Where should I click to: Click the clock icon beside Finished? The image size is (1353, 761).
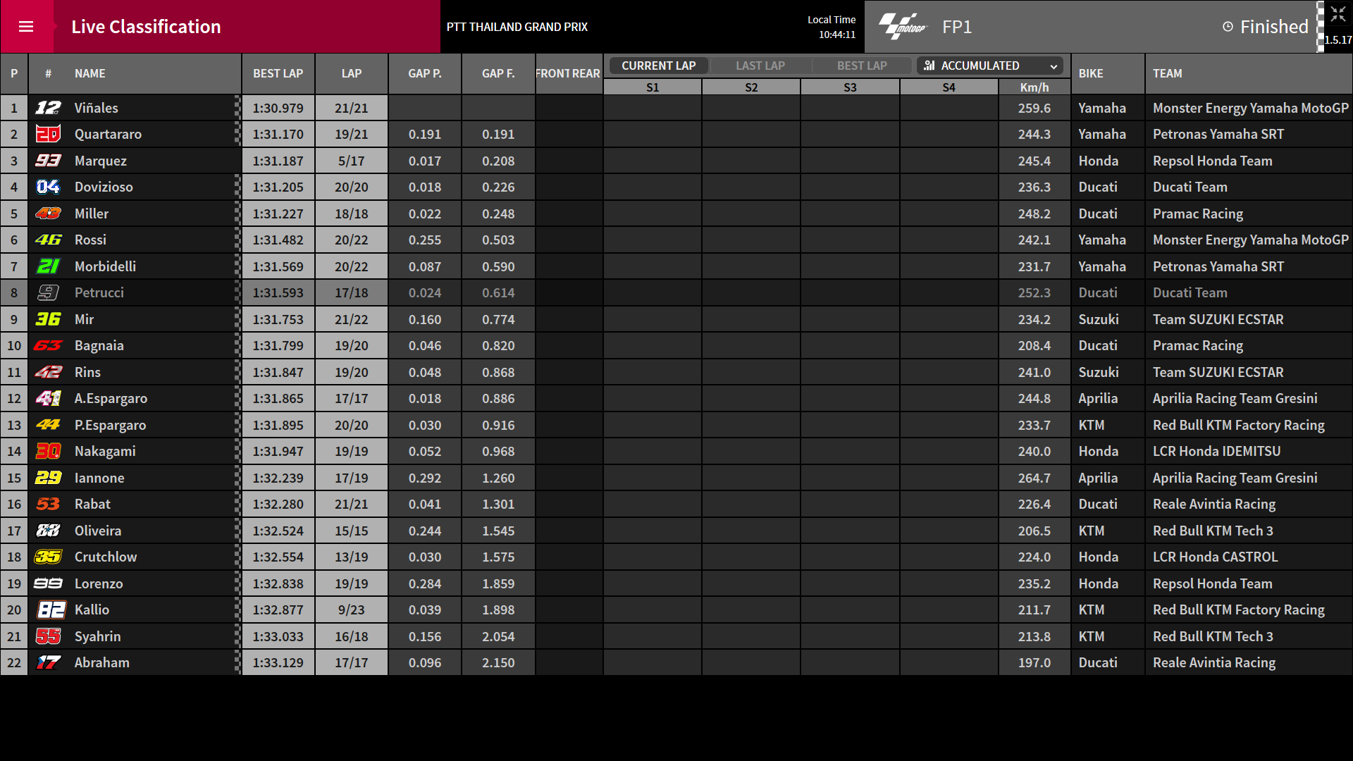pos(1228,27)
